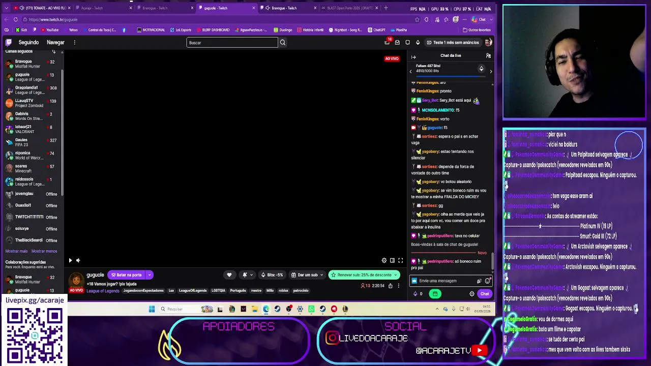This screenshot has height=366, width=651.
Task: Click the search magnifier button
Action: click(x=283, y=43)
